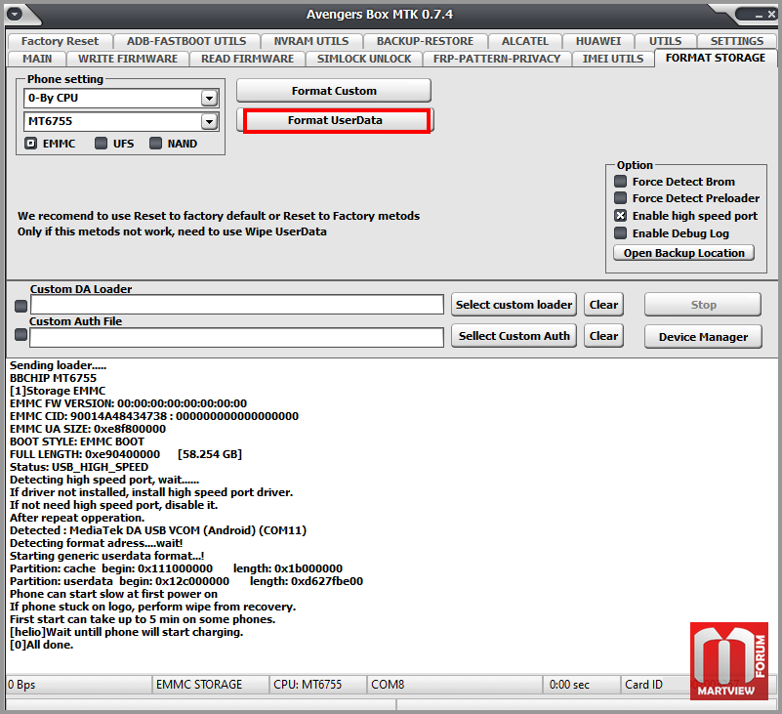Image resolution: width=782 pixels, height=714 pixels.
Task: Go to the READ FIRMWARE tab
Action: coord(247,59)
